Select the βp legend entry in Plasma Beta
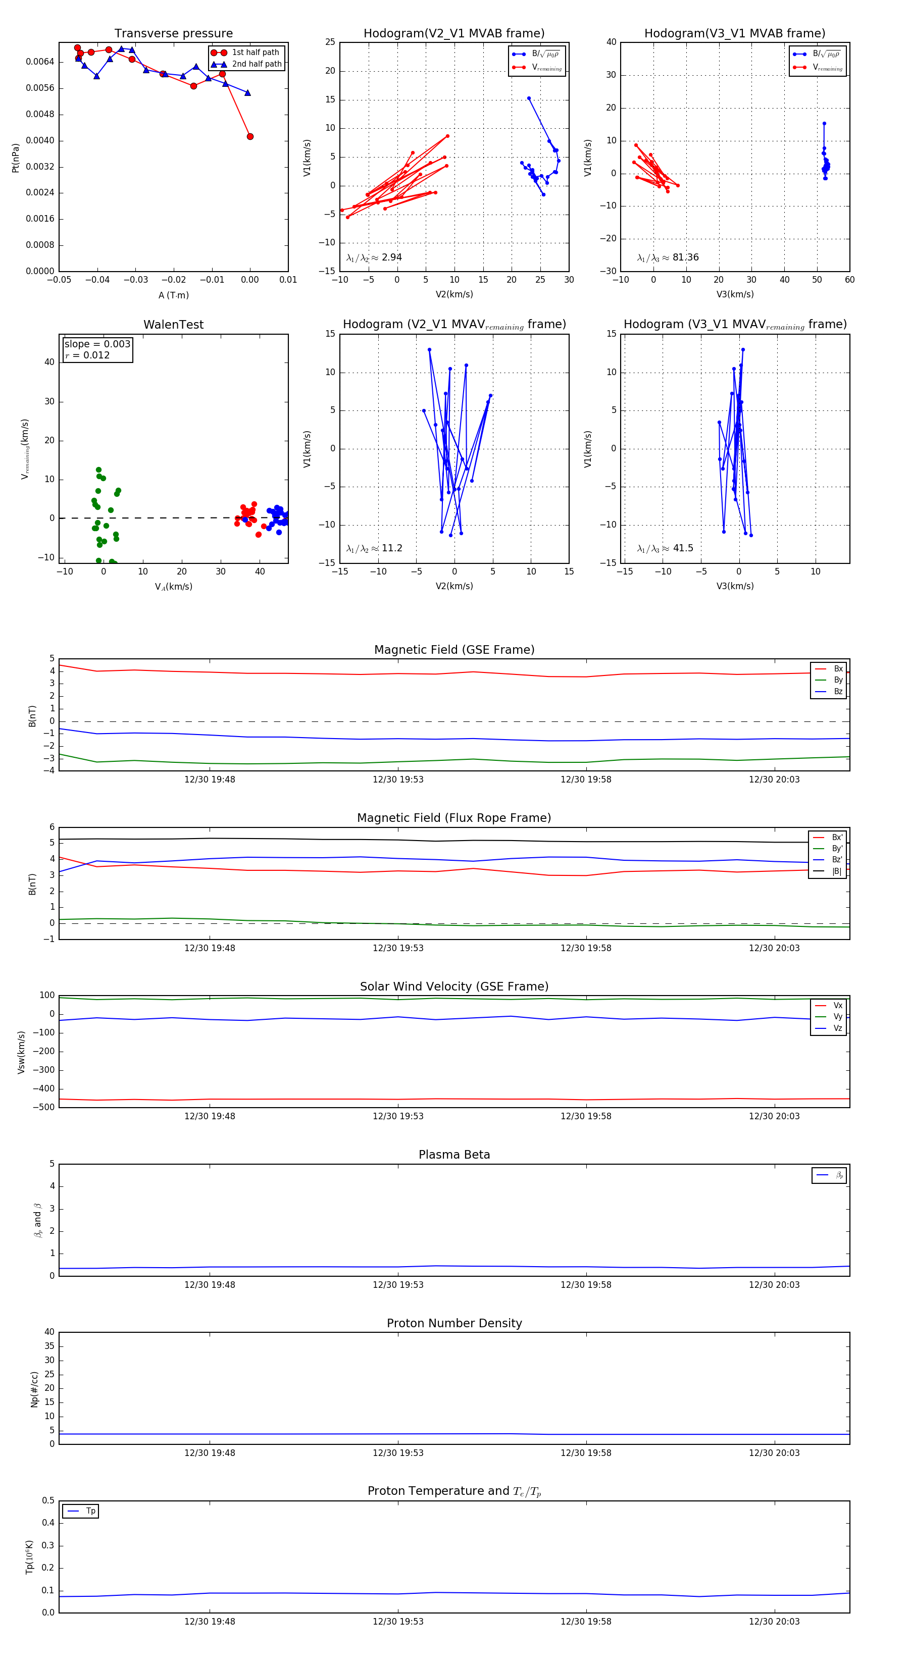This screenshot has width=909, height=1666. pyautogui.click(x=829, y=1175)
